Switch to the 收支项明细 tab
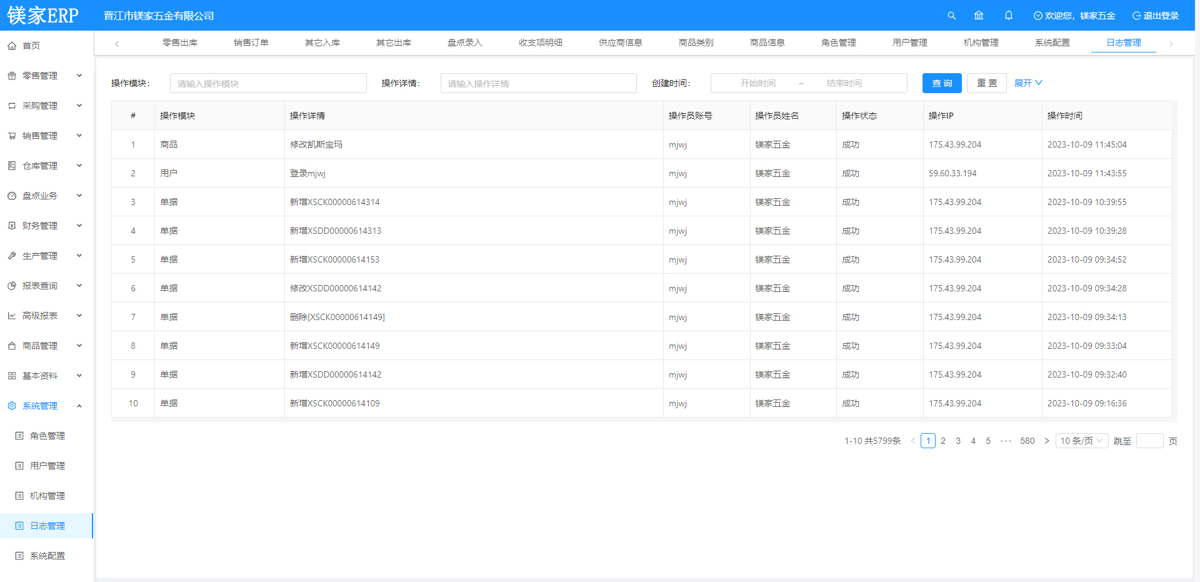Viewport: 1200px width, 582px height. [x=541, y=43]
